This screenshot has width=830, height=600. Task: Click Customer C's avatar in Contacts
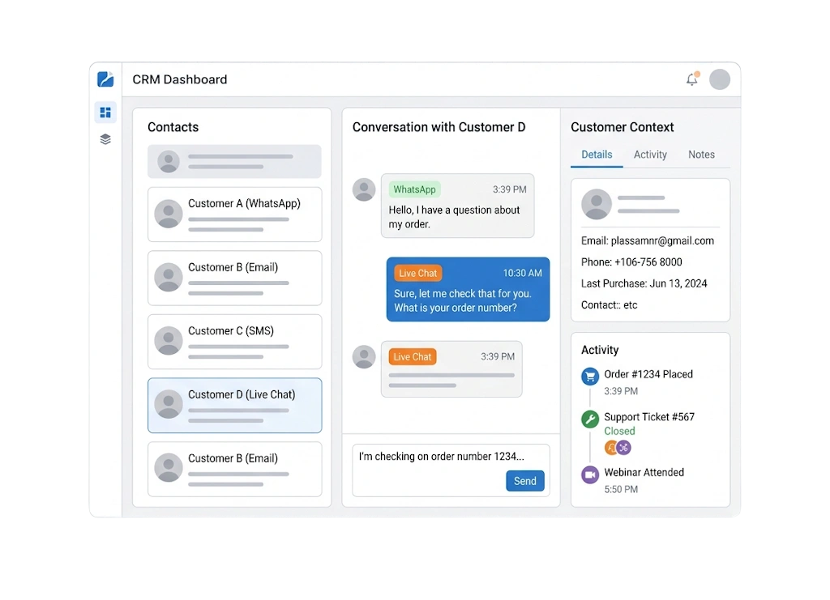coord(169,341)
